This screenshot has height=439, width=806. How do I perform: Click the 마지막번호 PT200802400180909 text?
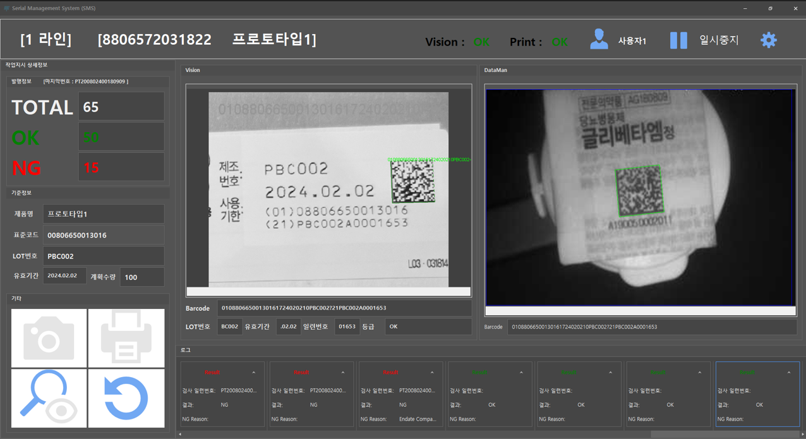[x=85, y=81]
